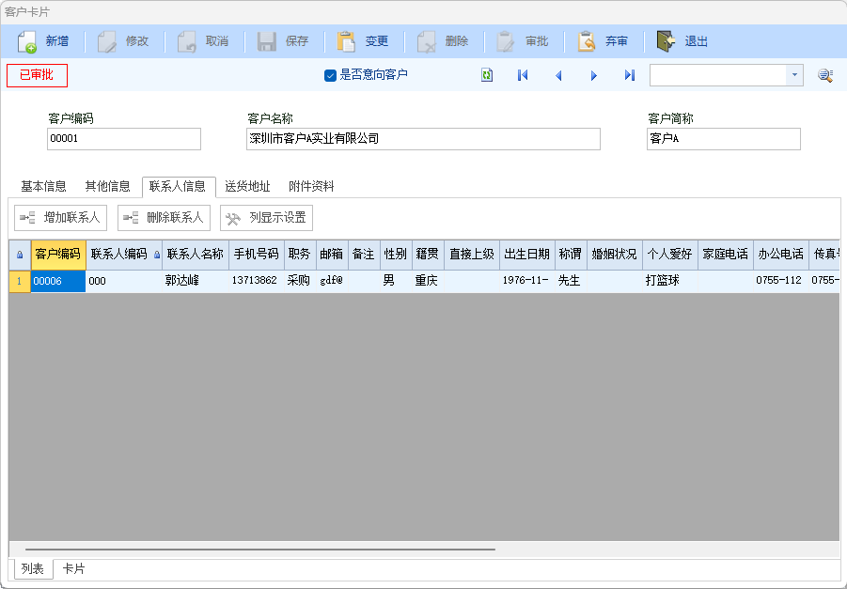
Task: Click the 退出 (exit) door icon
Action: (667, 41)
